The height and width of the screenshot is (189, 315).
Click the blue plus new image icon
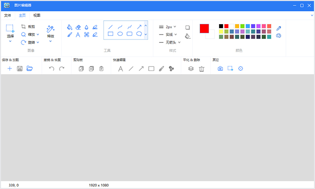(9, 69)
